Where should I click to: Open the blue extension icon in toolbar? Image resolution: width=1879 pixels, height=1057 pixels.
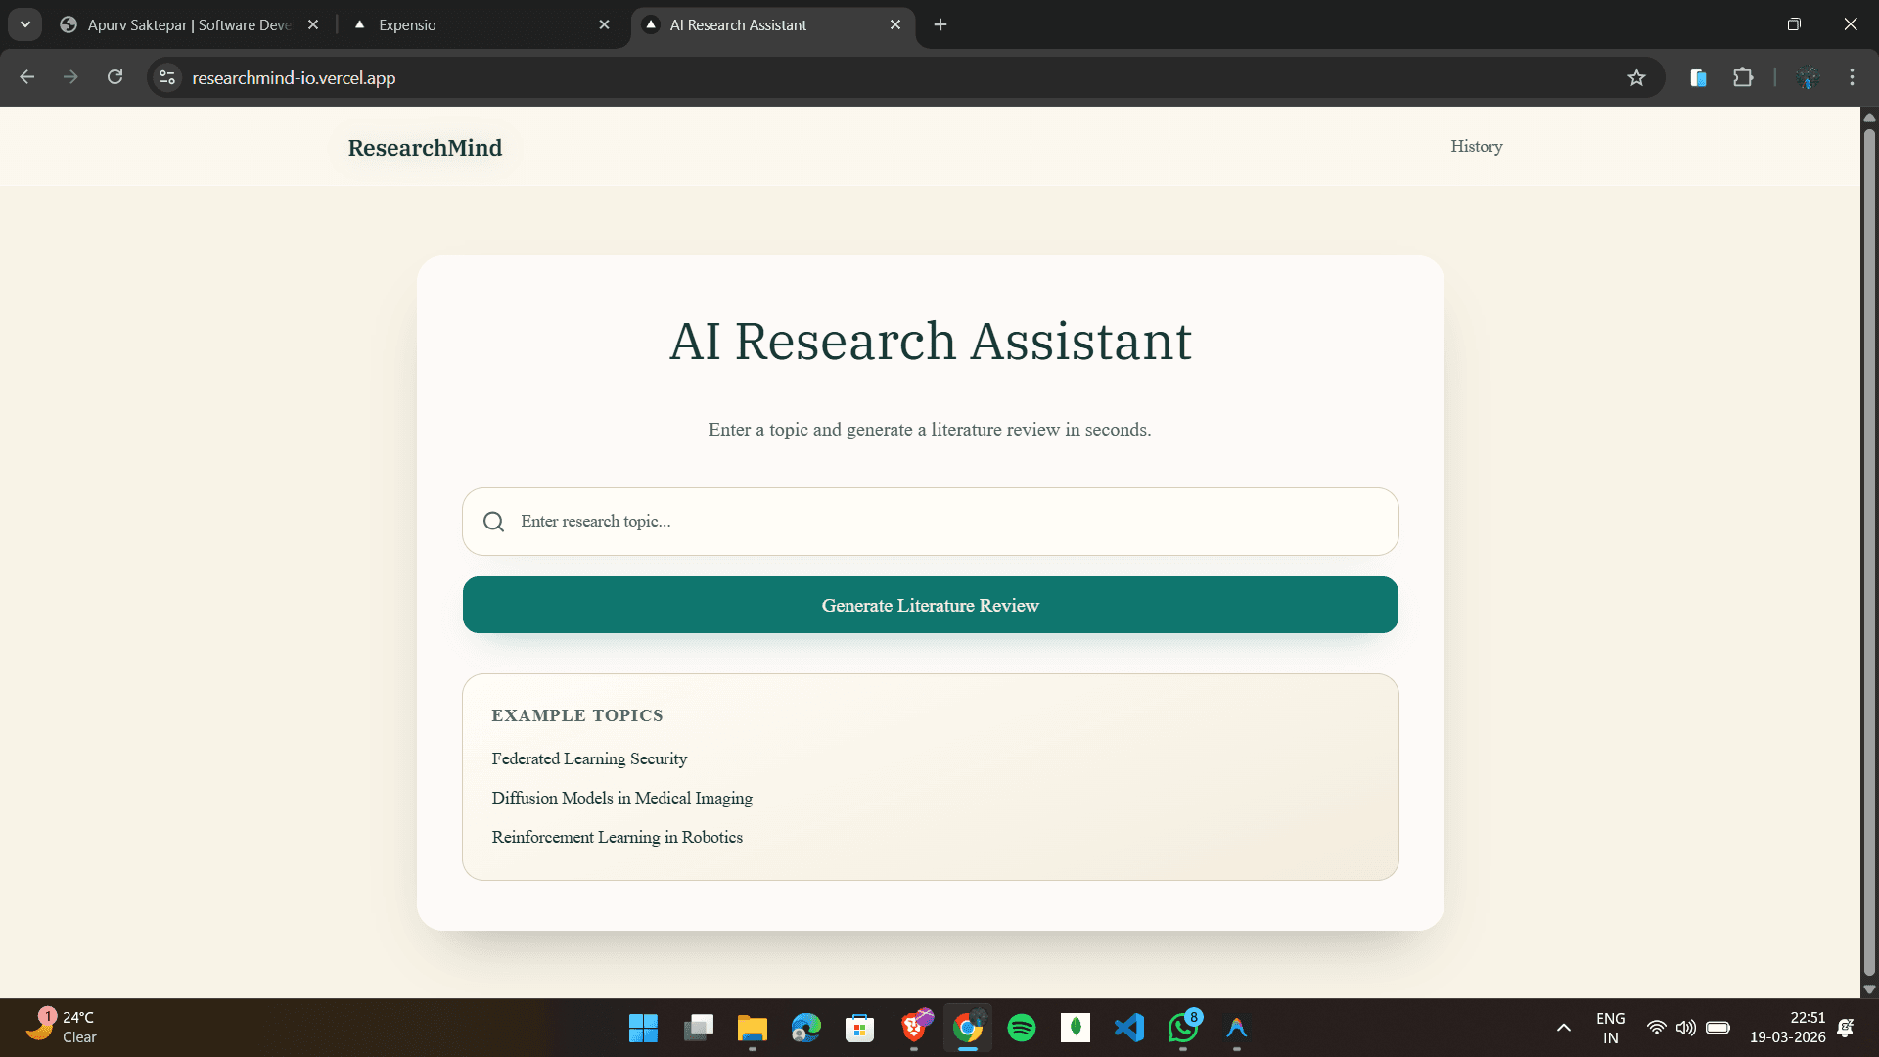click(1698, 77)
